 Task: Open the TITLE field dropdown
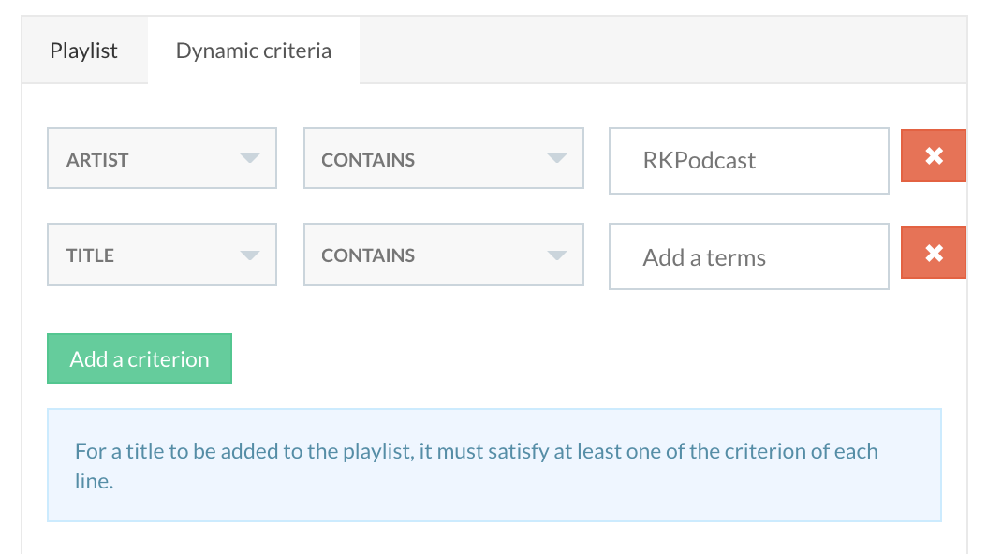click(150, 255)
